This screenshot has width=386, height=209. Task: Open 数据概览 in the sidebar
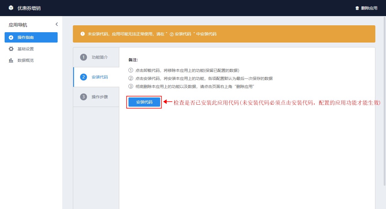click(31, 60)
